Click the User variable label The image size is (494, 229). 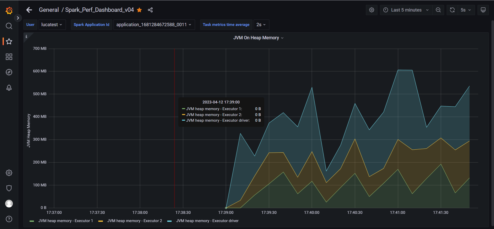pos(30,25)
